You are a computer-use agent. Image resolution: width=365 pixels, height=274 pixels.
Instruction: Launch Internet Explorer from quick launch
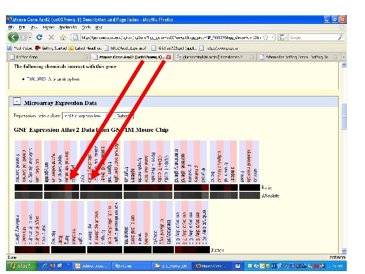pos(45,266)
